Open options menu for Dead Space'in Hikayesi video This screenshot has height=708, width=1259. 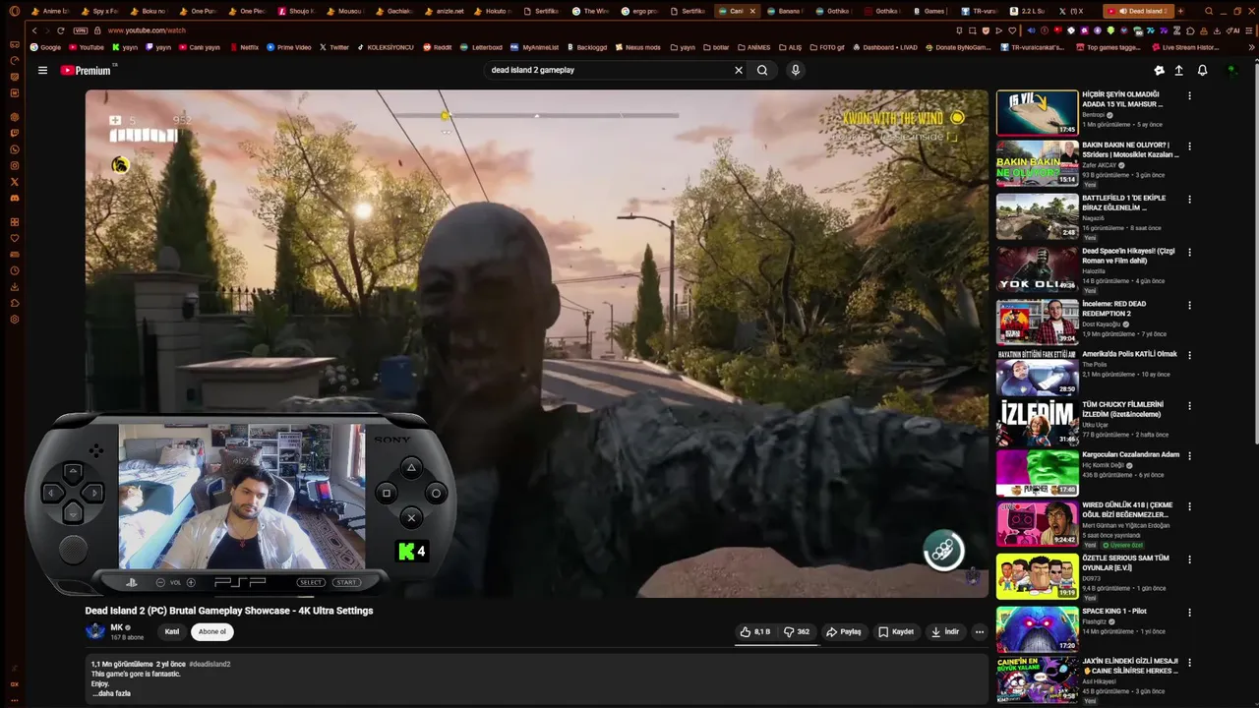[1189, 253]
